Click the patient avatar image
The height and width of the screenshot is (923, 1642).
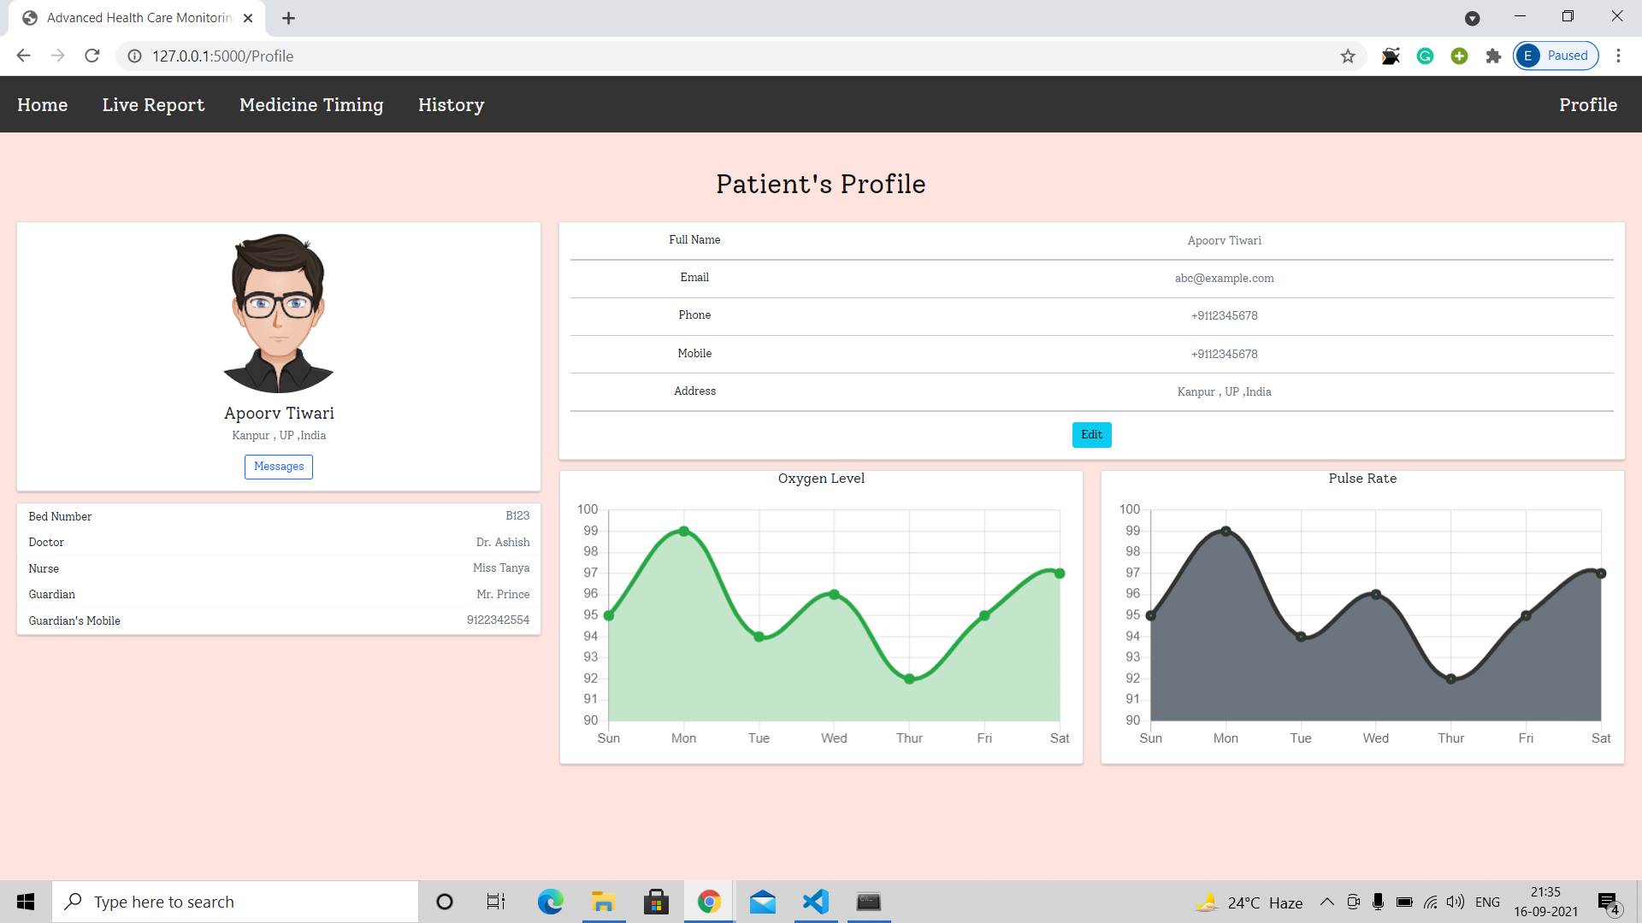(x=278, y=313)
